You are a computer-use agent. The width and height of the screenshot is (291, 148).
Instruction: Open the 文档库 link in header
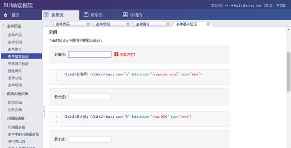(x=281, y=6)
